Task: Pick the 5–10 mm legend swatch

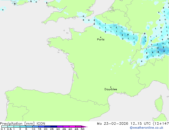Action: point(29,127)
